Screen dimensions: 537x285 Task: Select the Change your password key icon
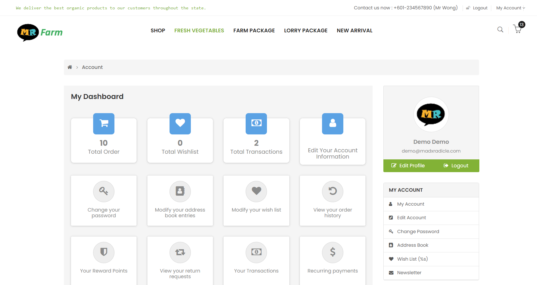pyautogui.click(x=104, y=191)
